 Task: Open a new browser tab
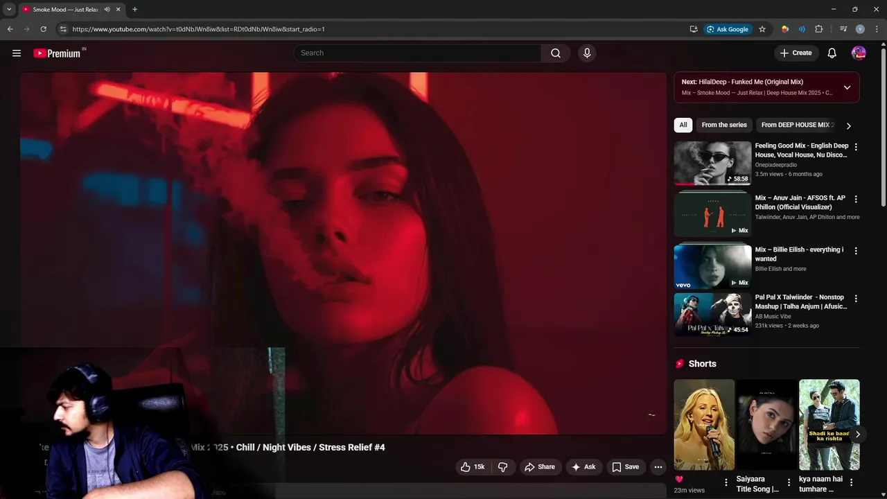[x=134, y=10]
